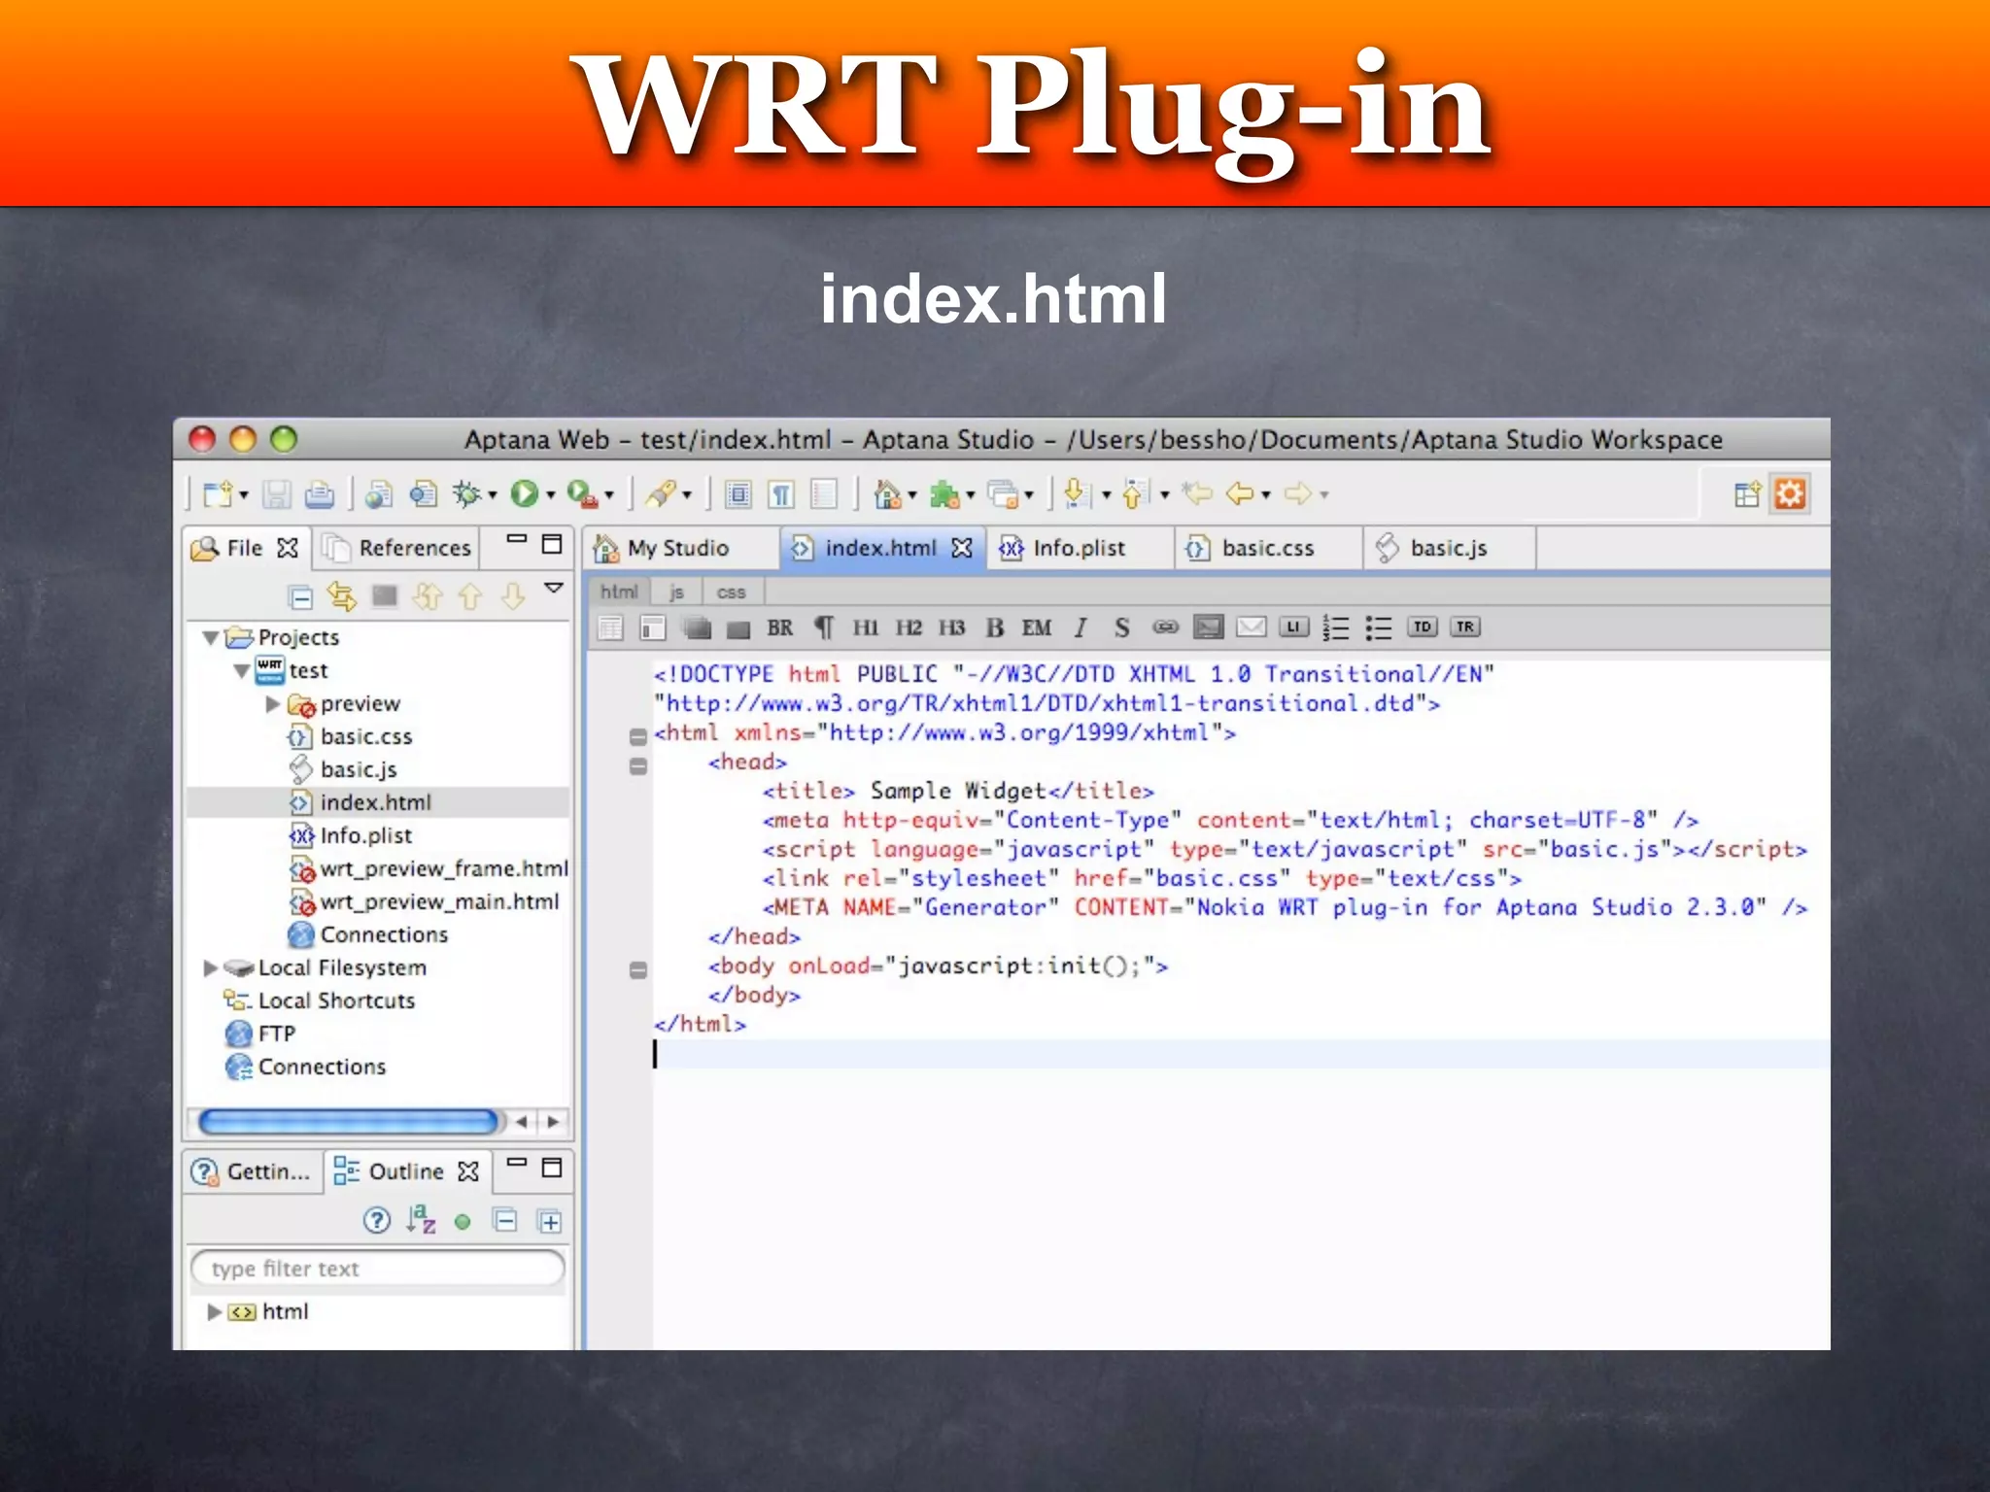
Task: Insert ordered numbered list
Action: [1336, 628]
